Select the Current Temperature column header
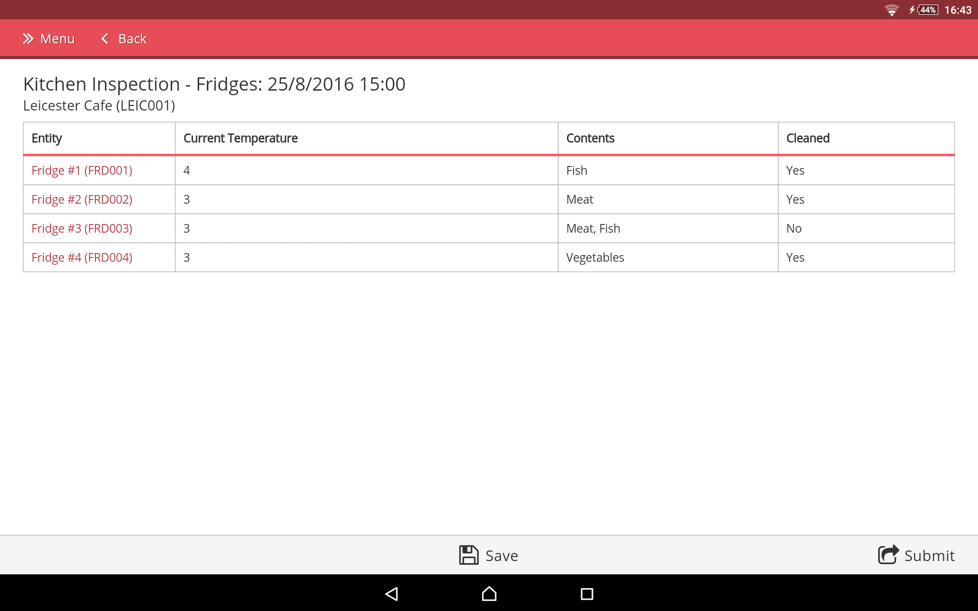The width and height of the screenshot is (978, 611). [240, 138]
